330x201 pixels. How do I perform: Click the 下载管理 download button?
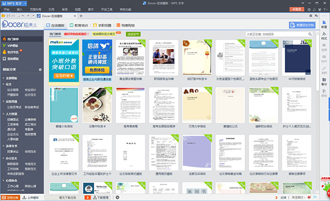point(101,198)
